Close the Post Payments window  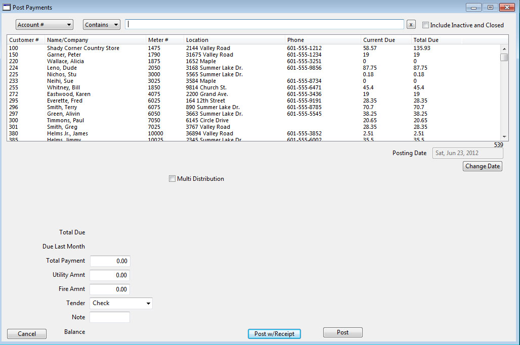coord(507,7)
